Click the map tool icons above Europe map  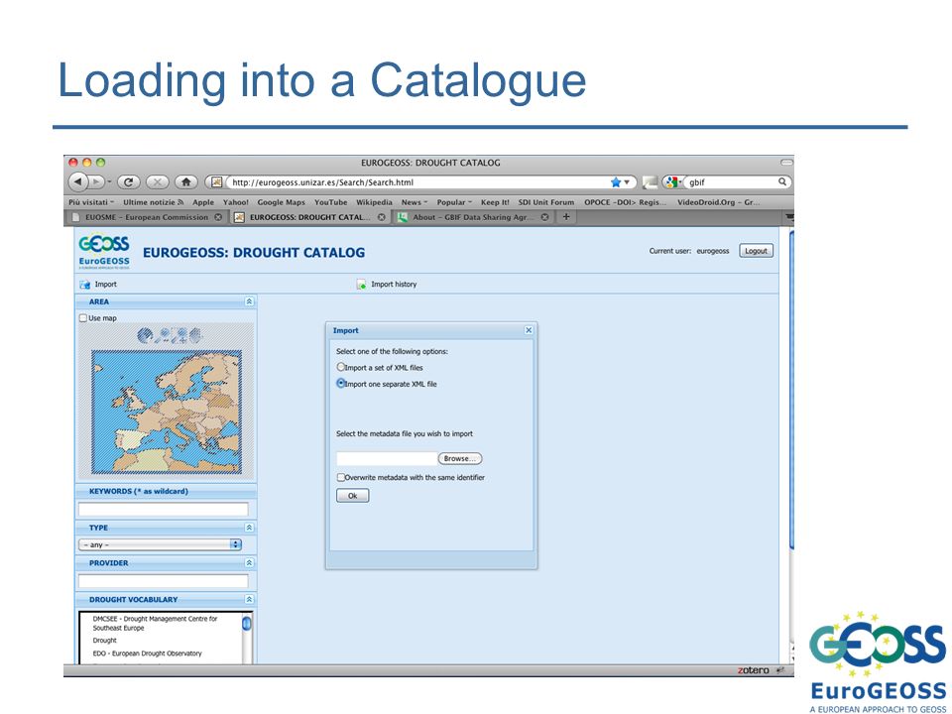[x=169, y=335]
